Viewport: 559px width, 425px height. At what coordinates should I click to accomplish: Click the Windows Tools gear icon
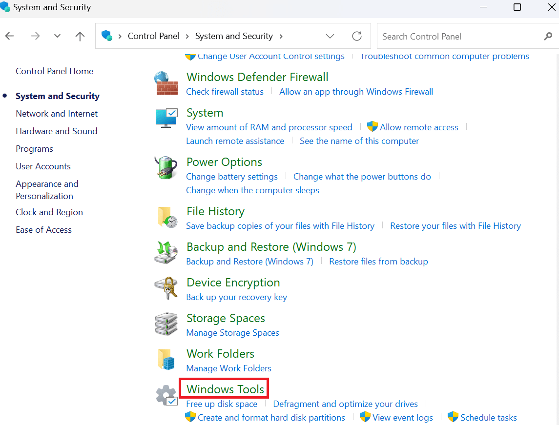click(x=166, y=395)
